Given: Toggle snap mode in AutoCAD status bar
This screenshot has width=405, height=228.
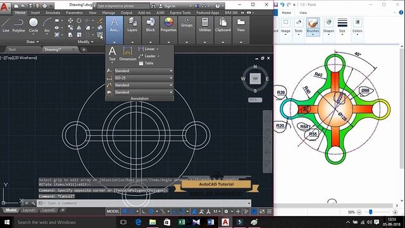Looking at the screenshot, I should tap(132, 212).
